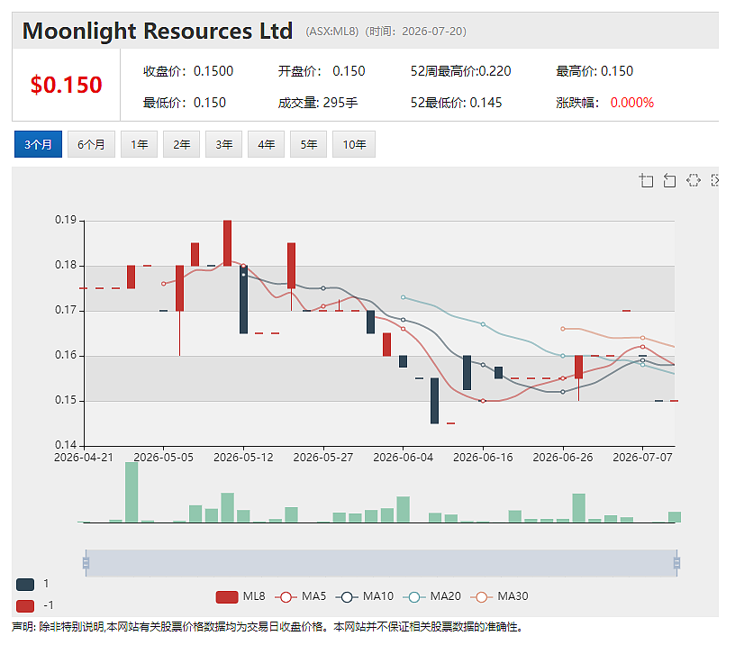Click the 2026-06-26 x-axis date label
Screen dimensions: 735x645
click(563, 458)
